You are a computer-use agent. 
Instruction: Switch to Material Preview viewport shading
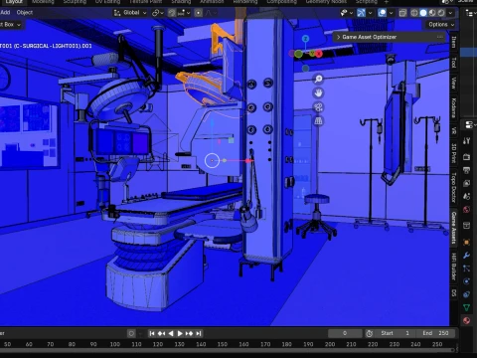point(432,13)
